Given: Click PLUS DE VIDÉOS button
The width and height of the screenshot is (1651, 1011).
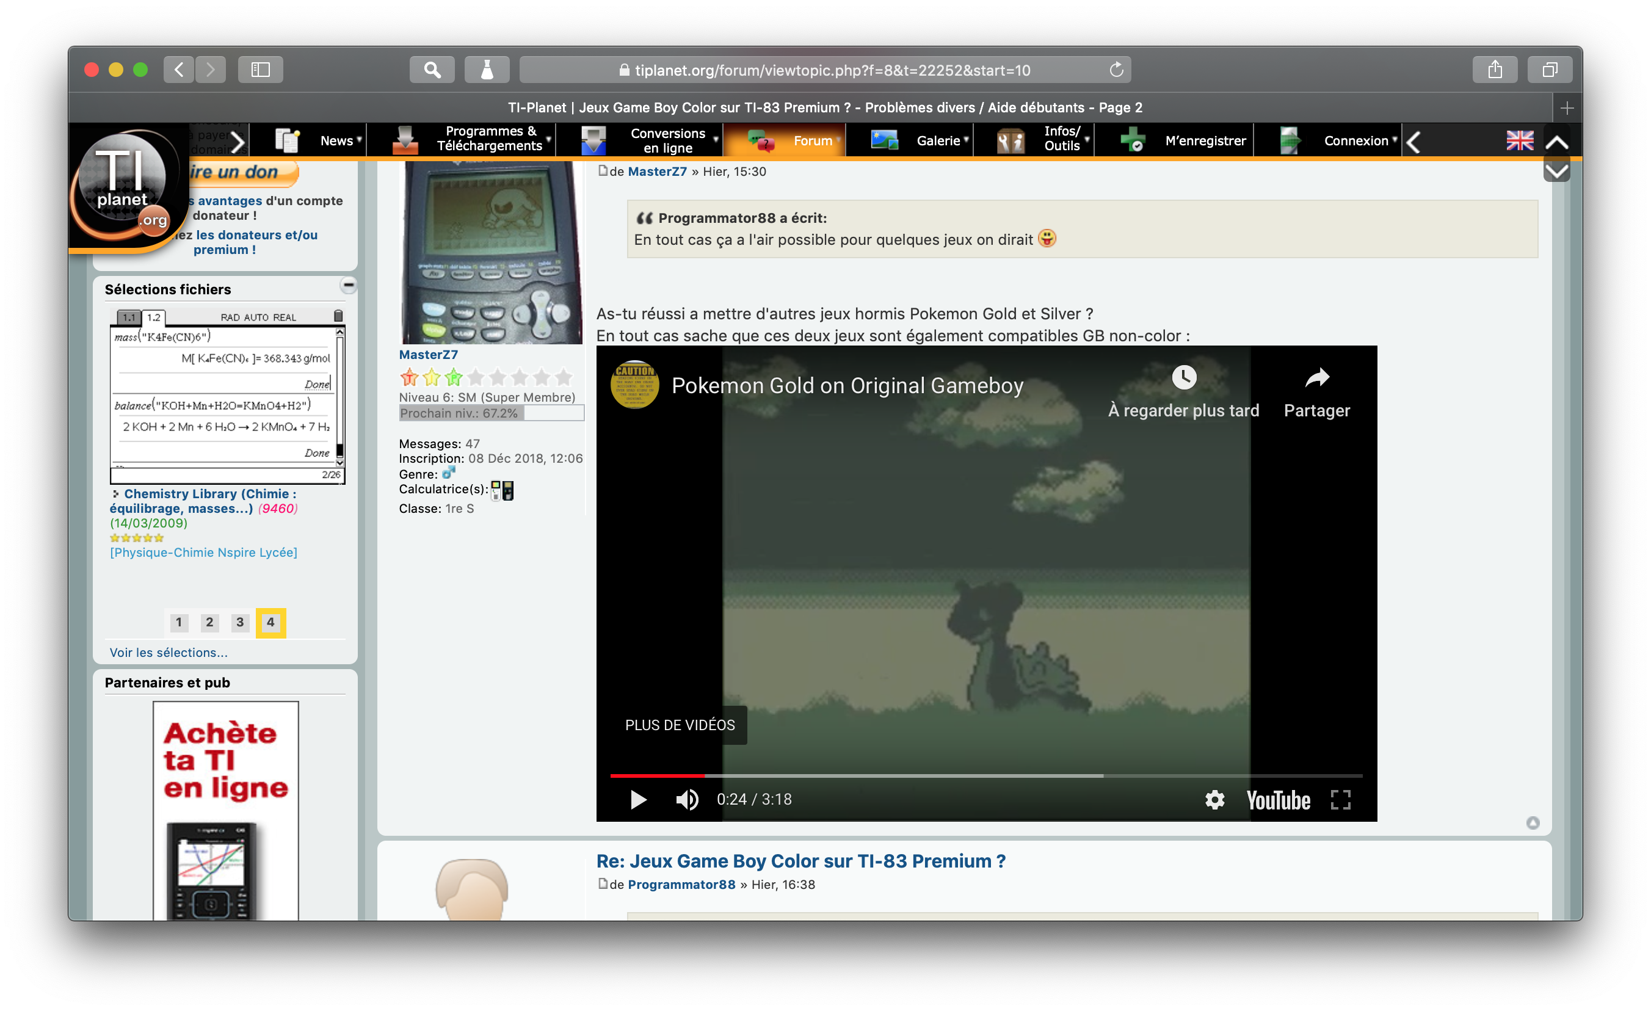Looking at the screenshot, I should pos(680,725).
